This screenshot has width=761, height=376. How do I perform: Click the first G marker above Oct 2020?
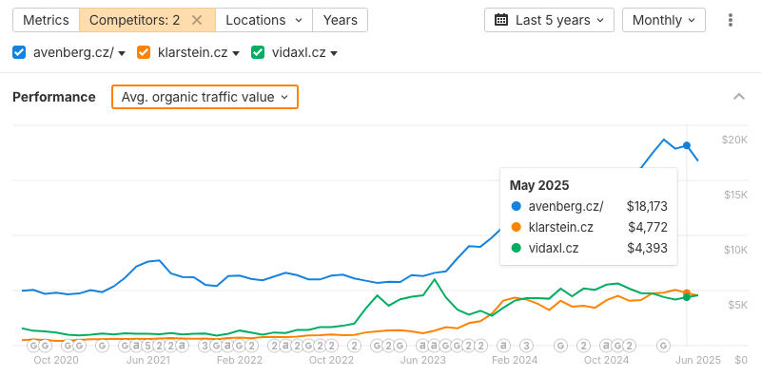(33, 346)
